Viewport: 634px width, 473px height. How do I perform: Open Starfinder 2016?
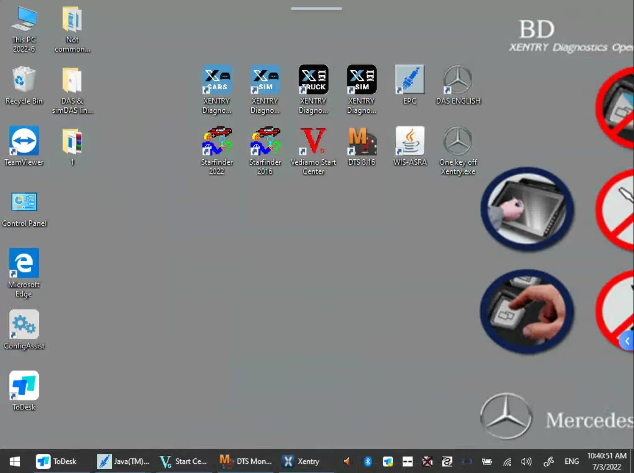(265, 151)
